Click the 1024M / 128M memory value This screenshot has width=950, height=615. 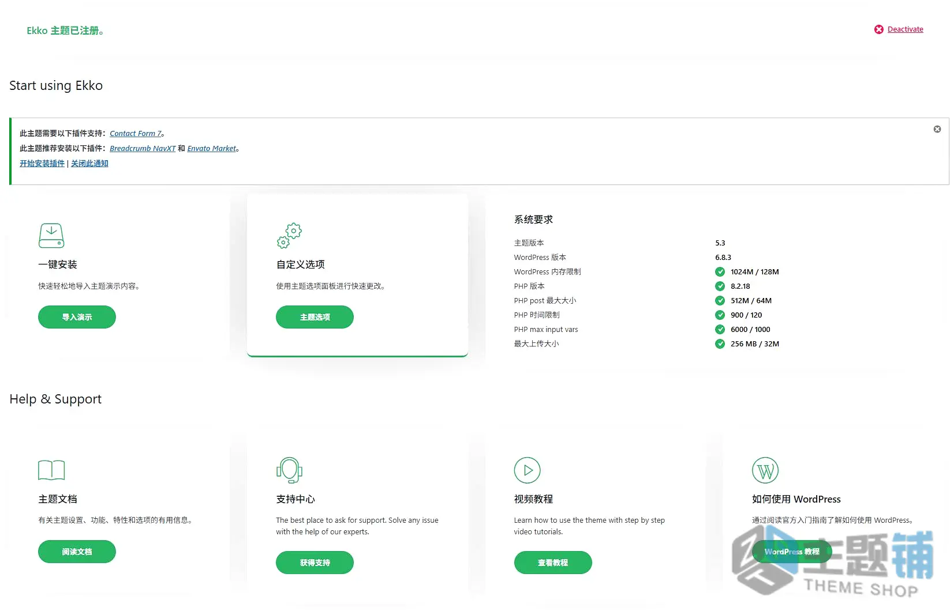click(x=755, y=272)
